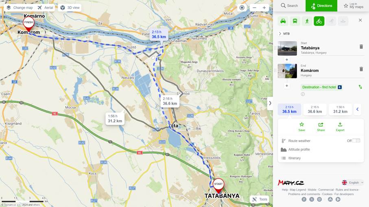Image resolution: width=369 pixels, height=207 pixels.
Task: Select the cycling route mode icon
Action: point(319,21)
